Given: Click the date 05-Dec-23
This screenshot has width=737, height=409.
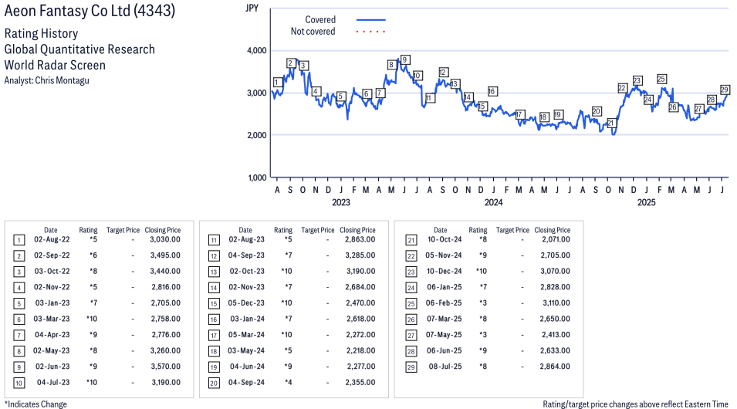Looking at the screenshot, I should click(x=246, y=303).
